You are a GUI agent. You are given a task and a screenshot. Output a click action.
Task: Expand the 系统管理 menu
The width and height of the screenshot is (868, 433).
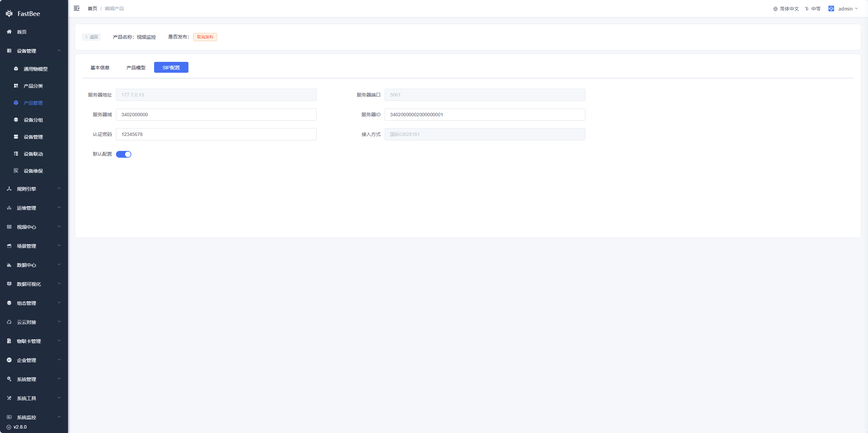tap(34, 379)
